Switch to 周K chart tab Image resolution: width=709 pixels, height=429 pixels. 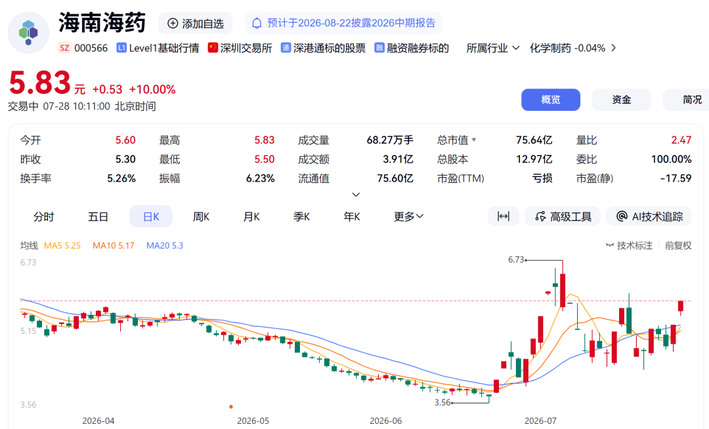click(x=201, y=216)
